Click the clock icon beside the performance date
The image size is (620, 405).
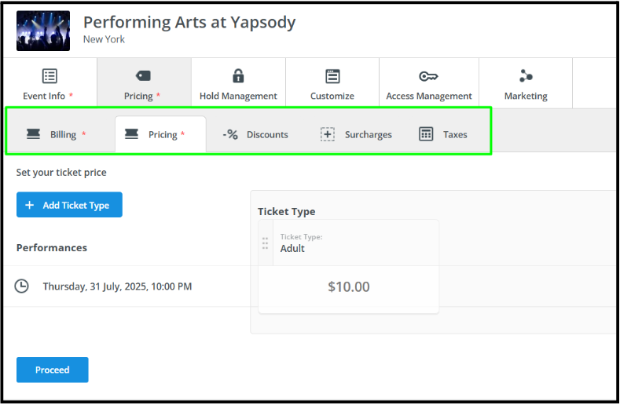tap(21, 286)
